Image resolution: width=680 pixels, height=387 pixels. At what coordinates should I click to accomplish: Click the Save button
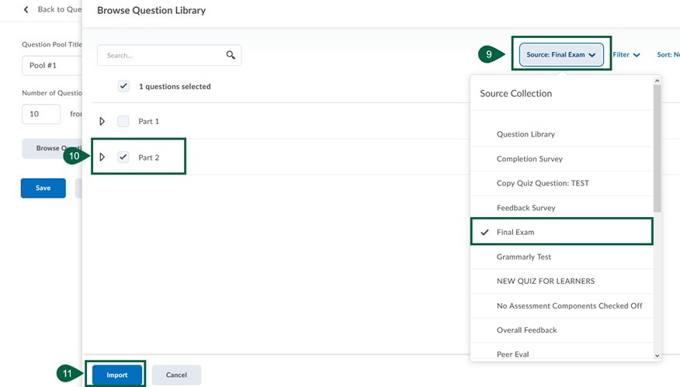click(x=43, y=188)
